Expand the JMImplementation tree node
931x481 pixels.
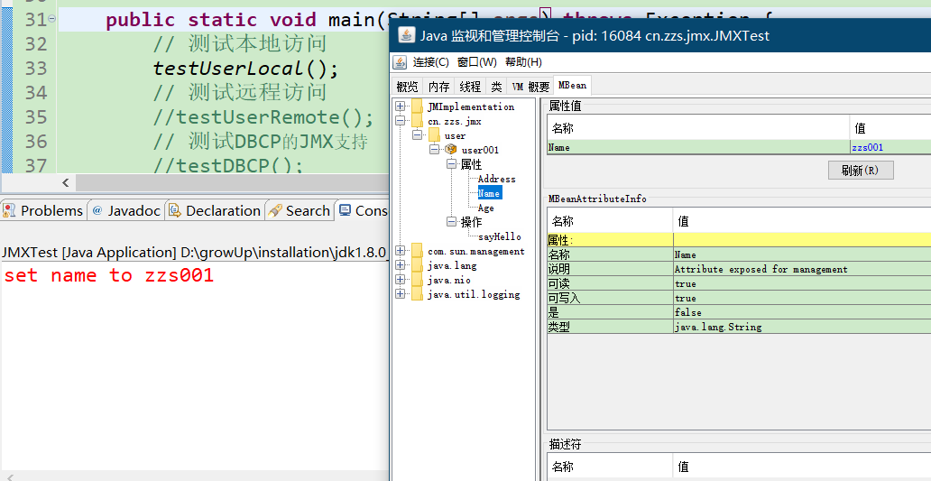pyautogui.click(x=401, y=106)
